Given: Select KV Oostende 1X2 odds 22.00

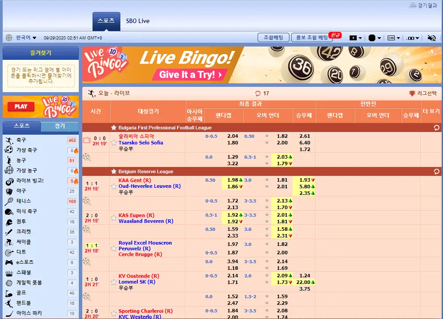Looking at the screenshot, I should click(x=304, y=282).
